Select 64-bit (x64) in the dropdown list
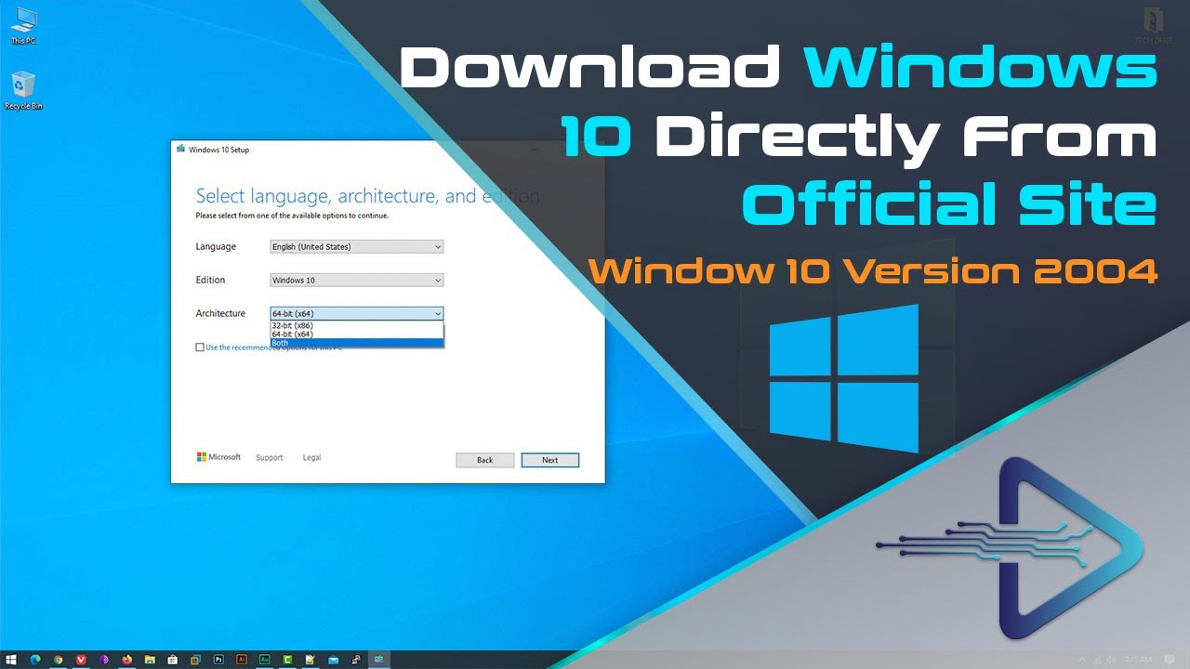The height and width of the screenshot is (669, 1190). click(357, 334)
